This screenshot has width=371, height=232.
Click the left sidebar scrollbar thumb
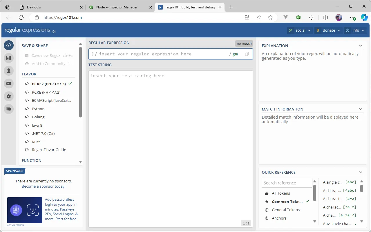[x=81, y=82]
